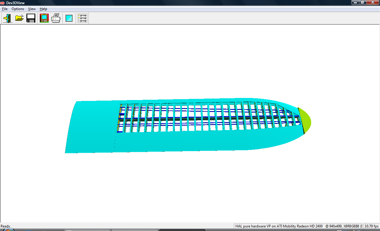This screenshot has width=380, height=231.
Task: Click the exit door icon in toolbar
Action: pyautogui.click(x=7, y=18)
